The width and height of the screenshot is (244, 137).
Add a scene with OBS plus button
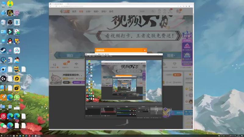click(x=86, y=116)
